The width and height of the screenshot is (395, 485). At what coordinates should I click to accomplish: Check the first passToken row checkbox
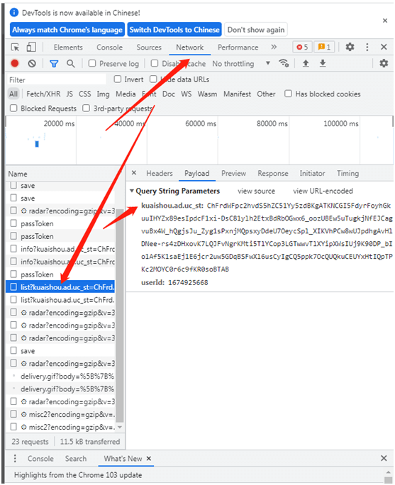pos(13,223)
